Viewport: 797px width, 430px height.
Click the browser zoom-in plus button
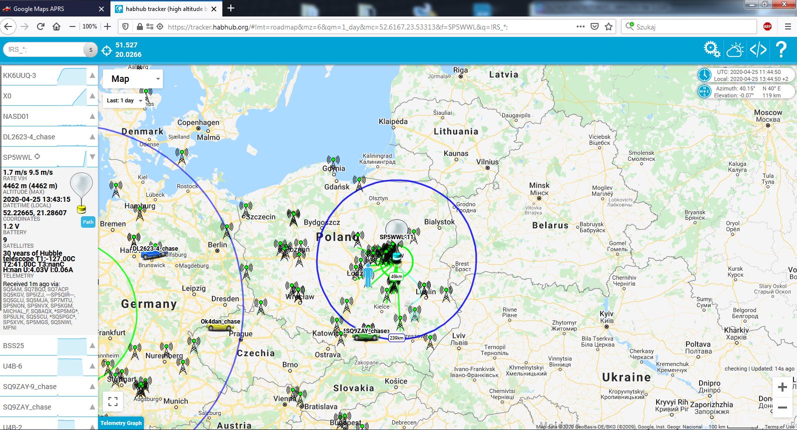pos(107,26)
